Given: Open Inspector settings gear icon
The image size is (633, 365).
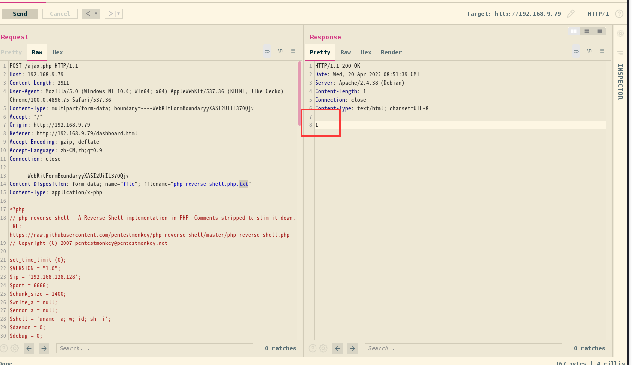Looking at the screenshot, I should [x=620, y=34].
